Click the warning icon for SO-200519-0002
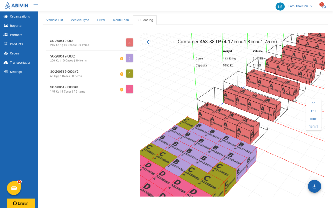The width and height of the screenshot is (333, 208). coord(122,59)
